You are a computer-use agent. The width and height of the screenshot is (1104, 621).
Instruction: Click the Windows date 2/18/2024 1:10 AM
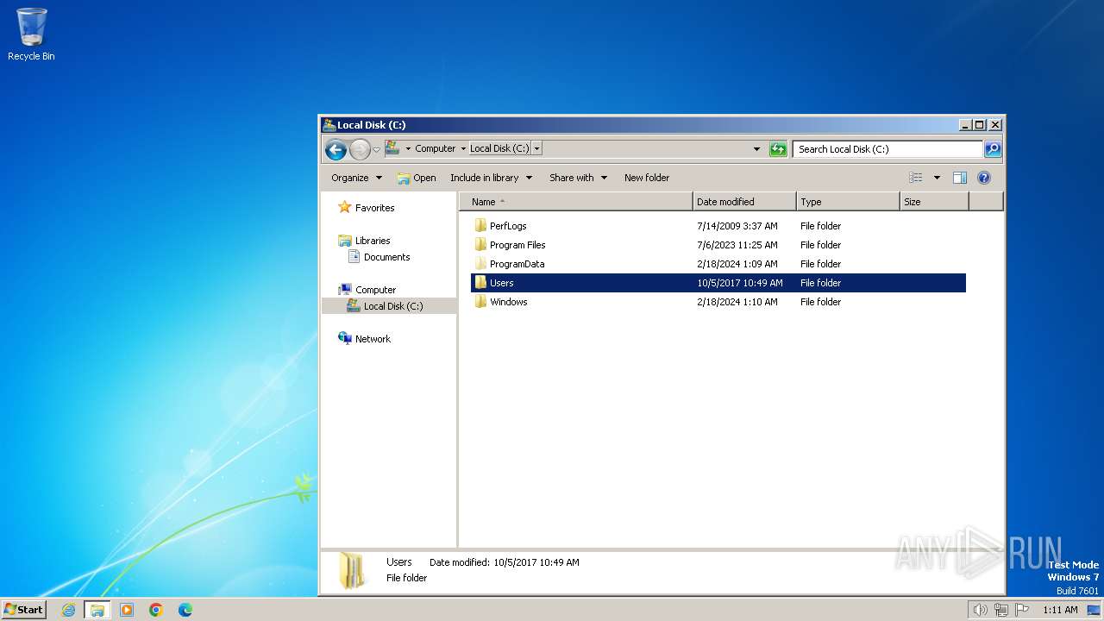pos(737,302)
